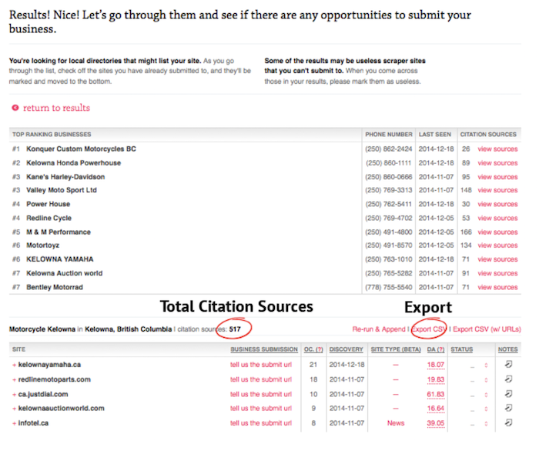Screen dimensions: 539x454
Task: Click DA value 16.64
Action: click(x=436, y=409)
